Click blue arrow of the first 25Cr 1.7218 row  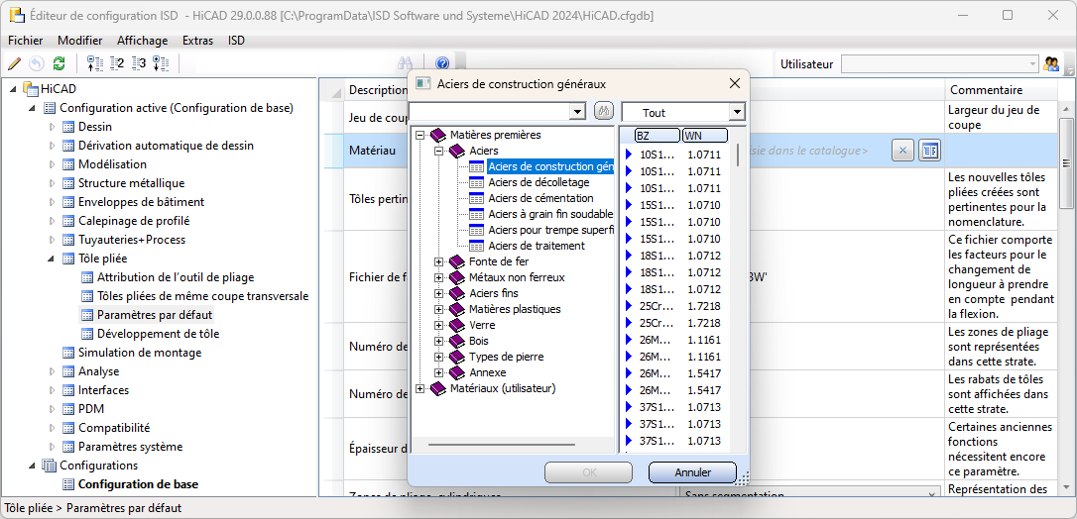628,306
